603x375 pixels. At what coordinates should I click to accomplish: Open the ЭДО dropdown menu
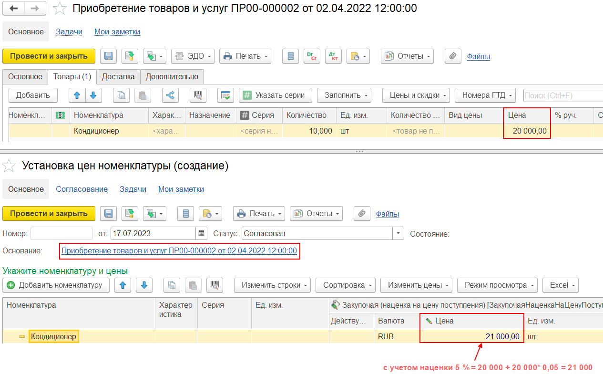point(193,56)
